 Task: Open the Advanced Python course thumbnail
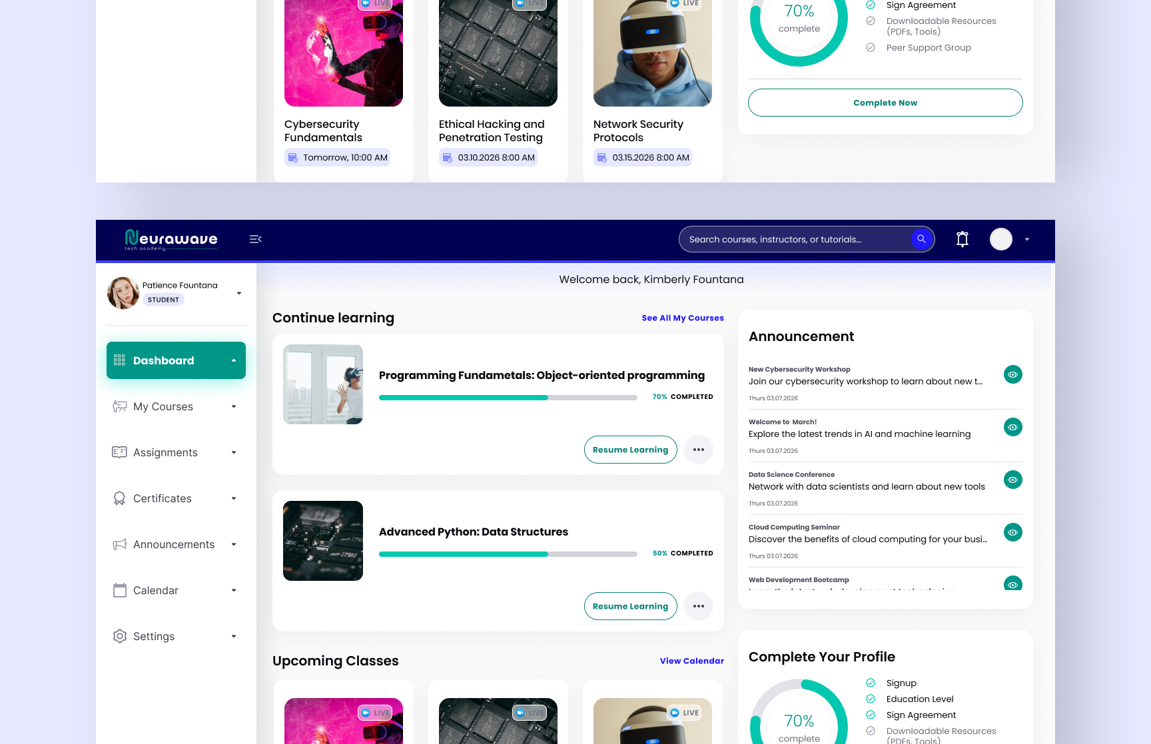coord(323,541)
